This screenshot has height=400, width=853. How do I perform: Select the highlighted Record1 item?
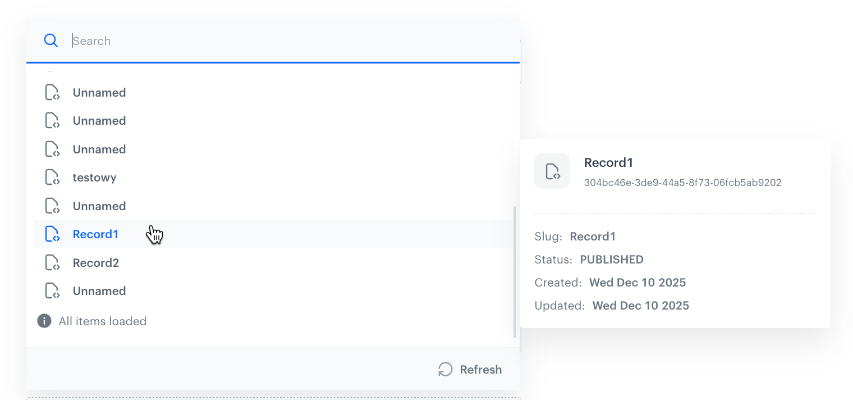(x=95, y=234)
